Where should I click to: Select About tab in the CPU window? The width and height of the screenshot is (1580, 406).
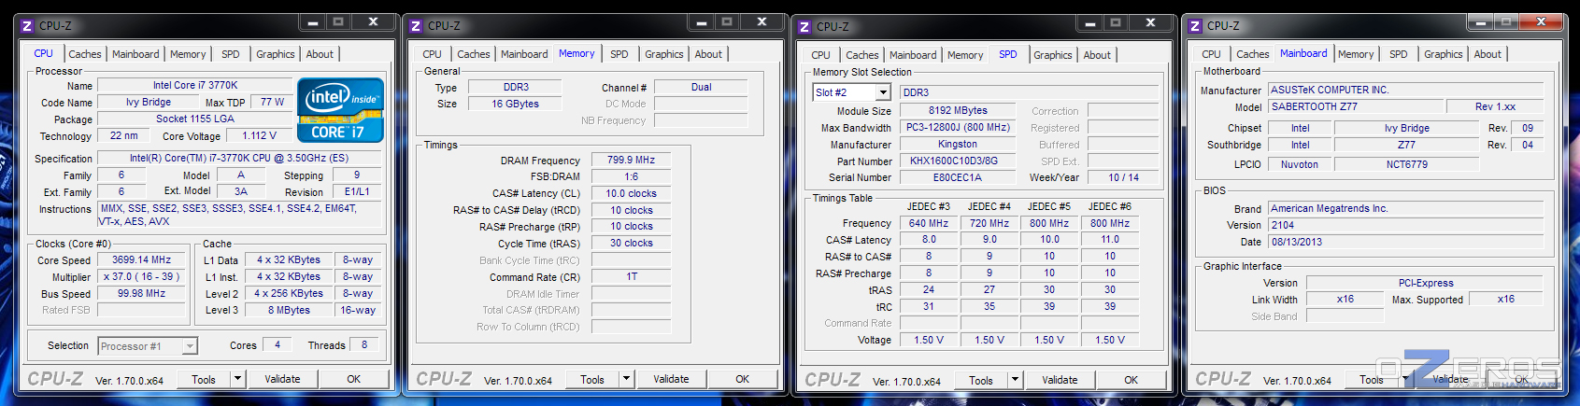pyautogui.click(x=320, y=54)
